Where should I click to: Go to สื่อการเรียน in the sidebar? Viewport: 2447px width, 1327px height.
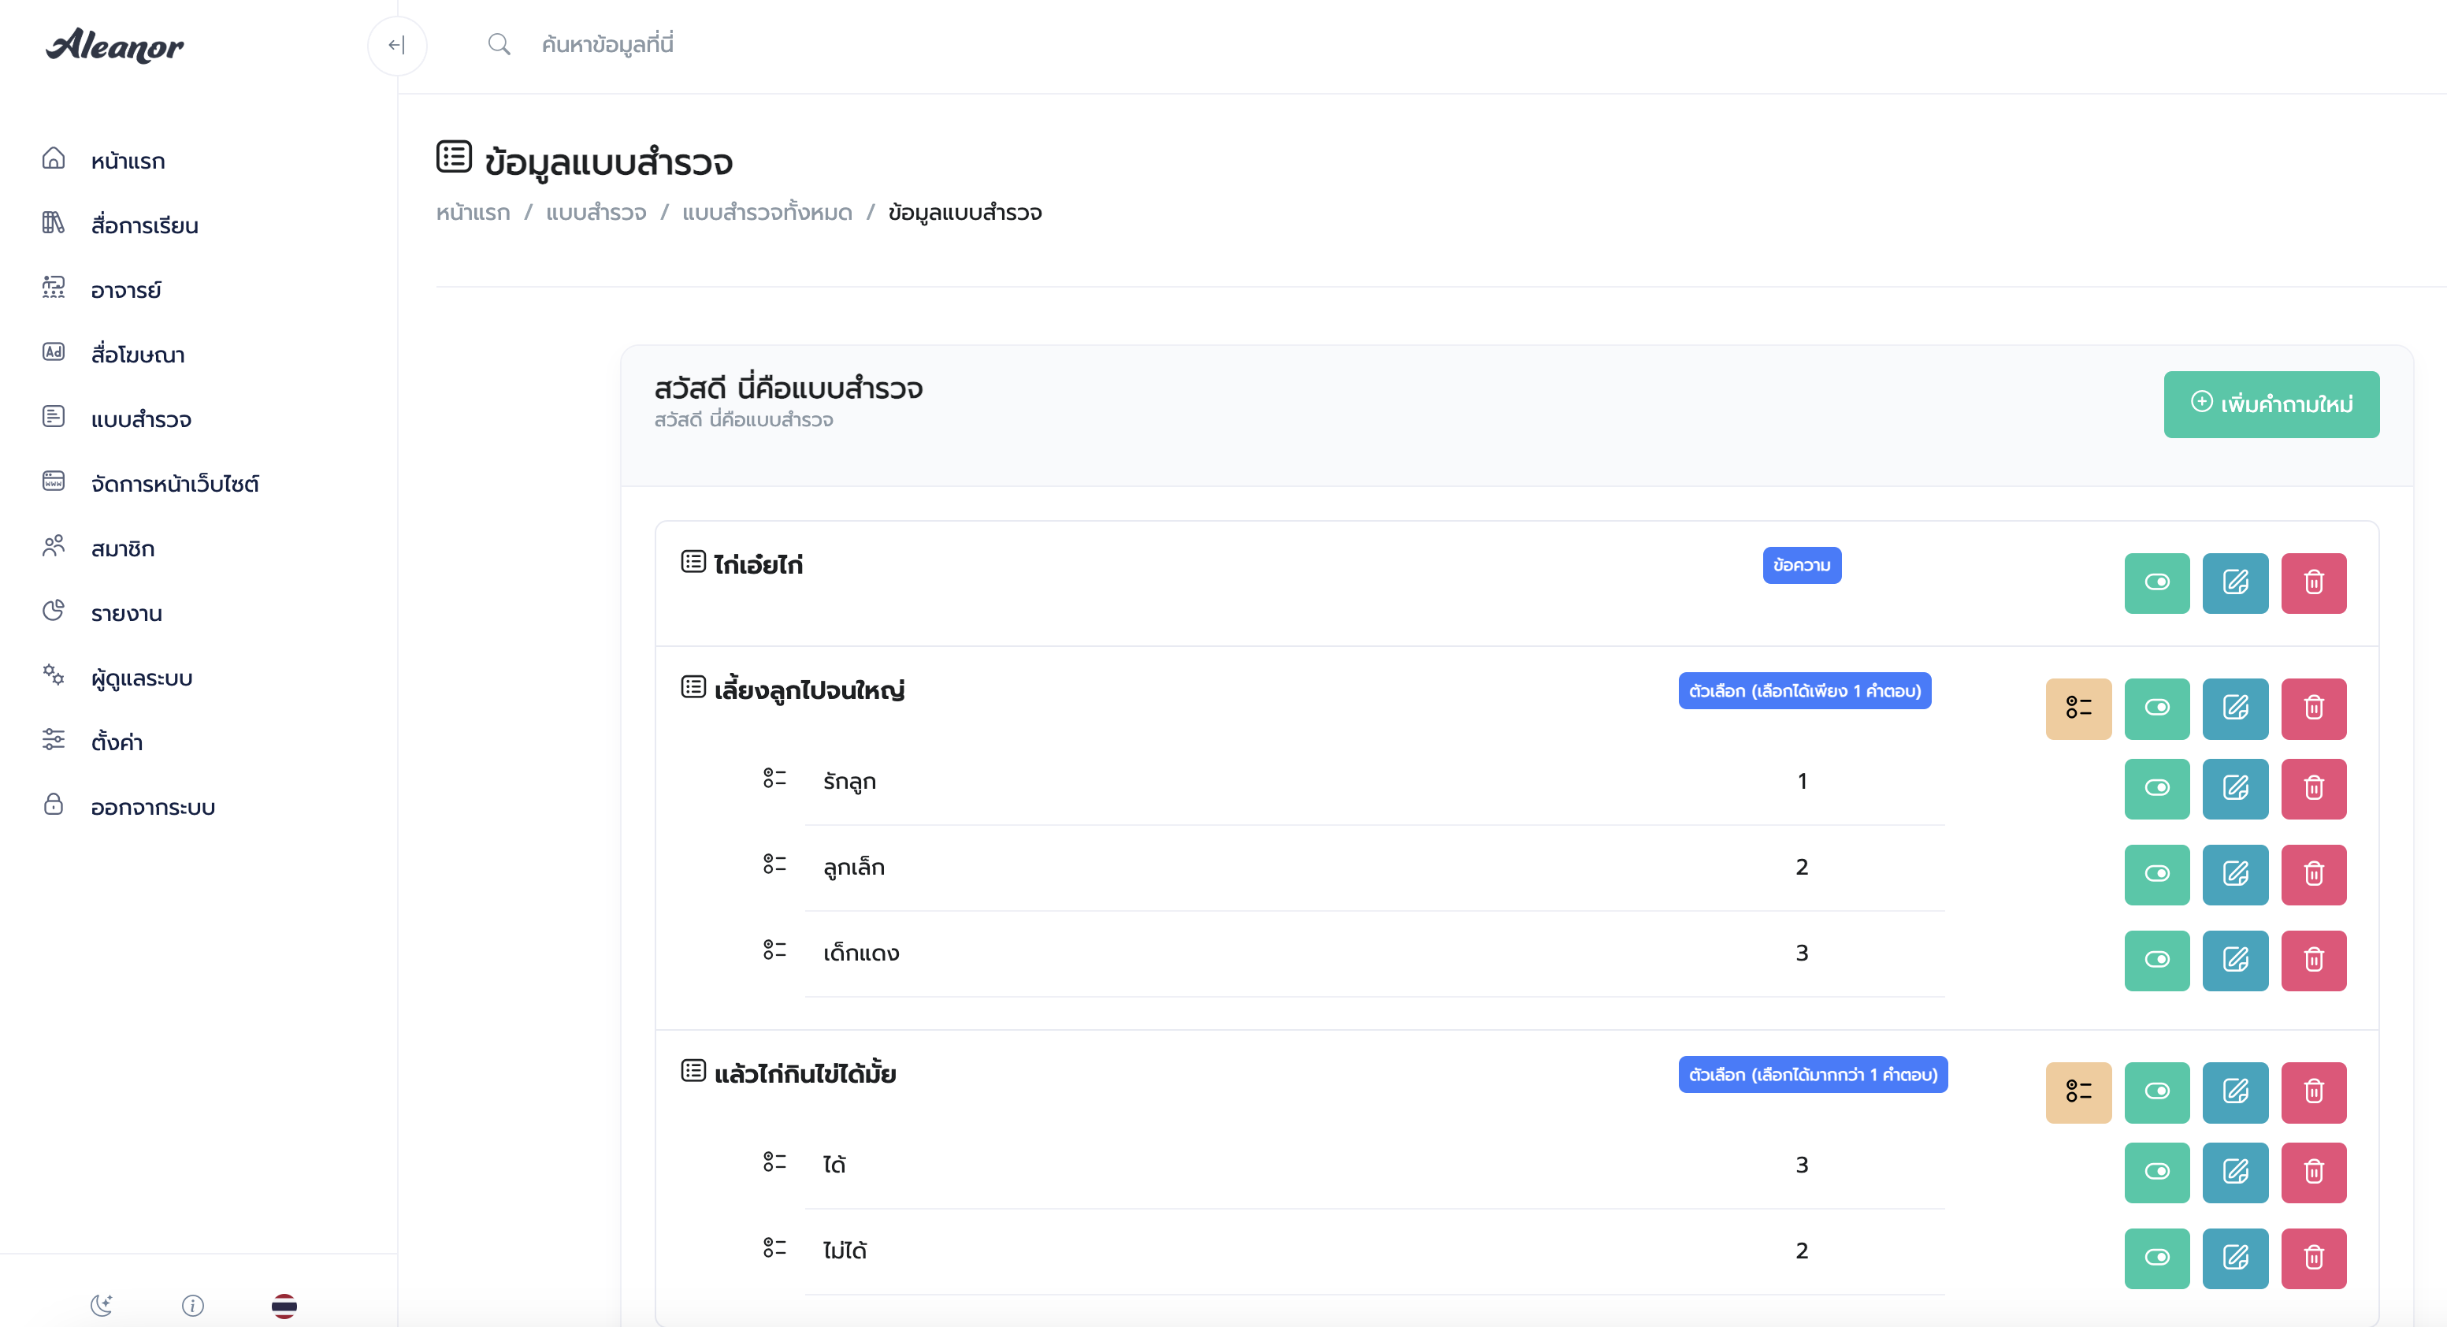pyautogui.click(x=144, y=225)
